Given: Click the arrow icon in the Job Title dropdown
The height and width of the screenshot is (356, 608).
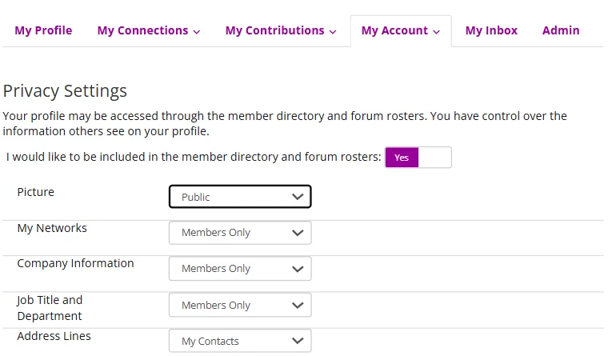Looking at the screenshot, I should point(298,305).
